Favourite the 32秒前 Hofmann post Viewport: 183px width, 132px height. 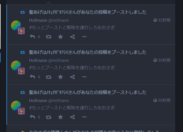pos(61,37)
